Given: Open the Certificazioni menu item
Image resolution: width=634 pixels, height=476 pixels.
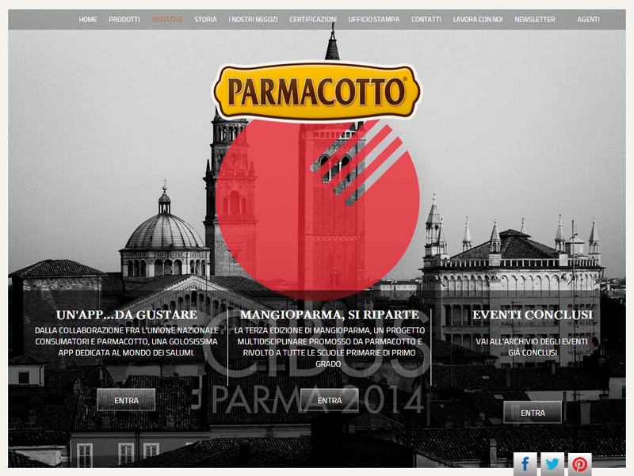Looking at the screenshot, I should click(313, 19).
